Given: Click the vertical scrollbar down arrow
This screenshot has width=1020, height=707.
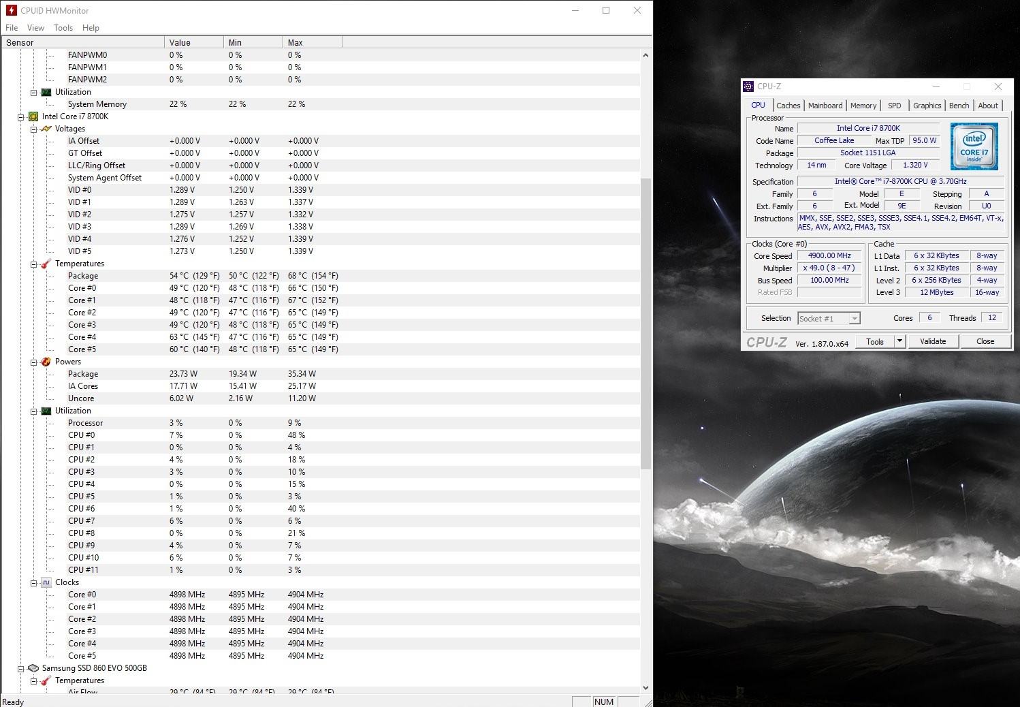Looking at the screenshot, I should (x=646, y=688).
